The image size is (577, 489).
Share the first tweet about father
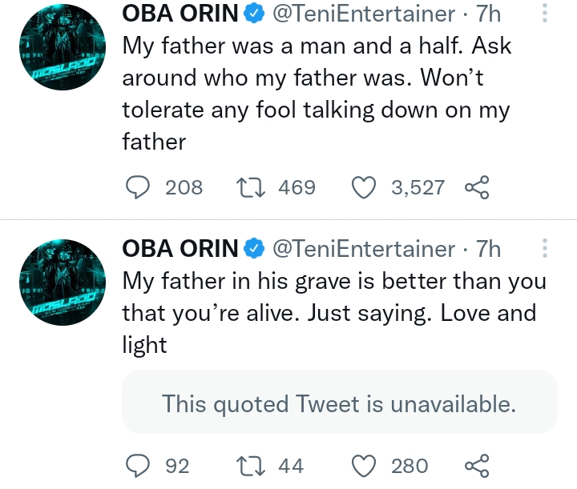(476, 188)
